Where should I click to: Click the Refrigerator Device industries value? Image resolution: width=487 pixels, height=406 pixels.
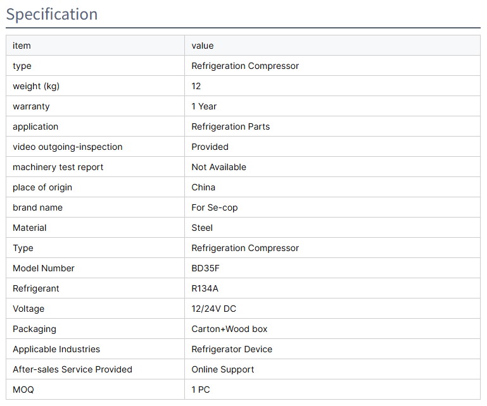232,349
